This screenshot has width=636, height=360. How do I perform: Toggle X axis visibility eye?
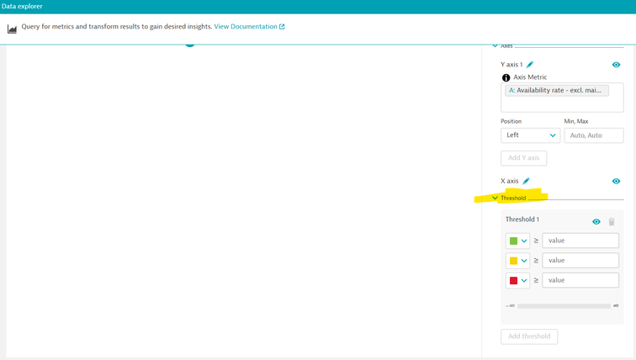tap(616, 181)
